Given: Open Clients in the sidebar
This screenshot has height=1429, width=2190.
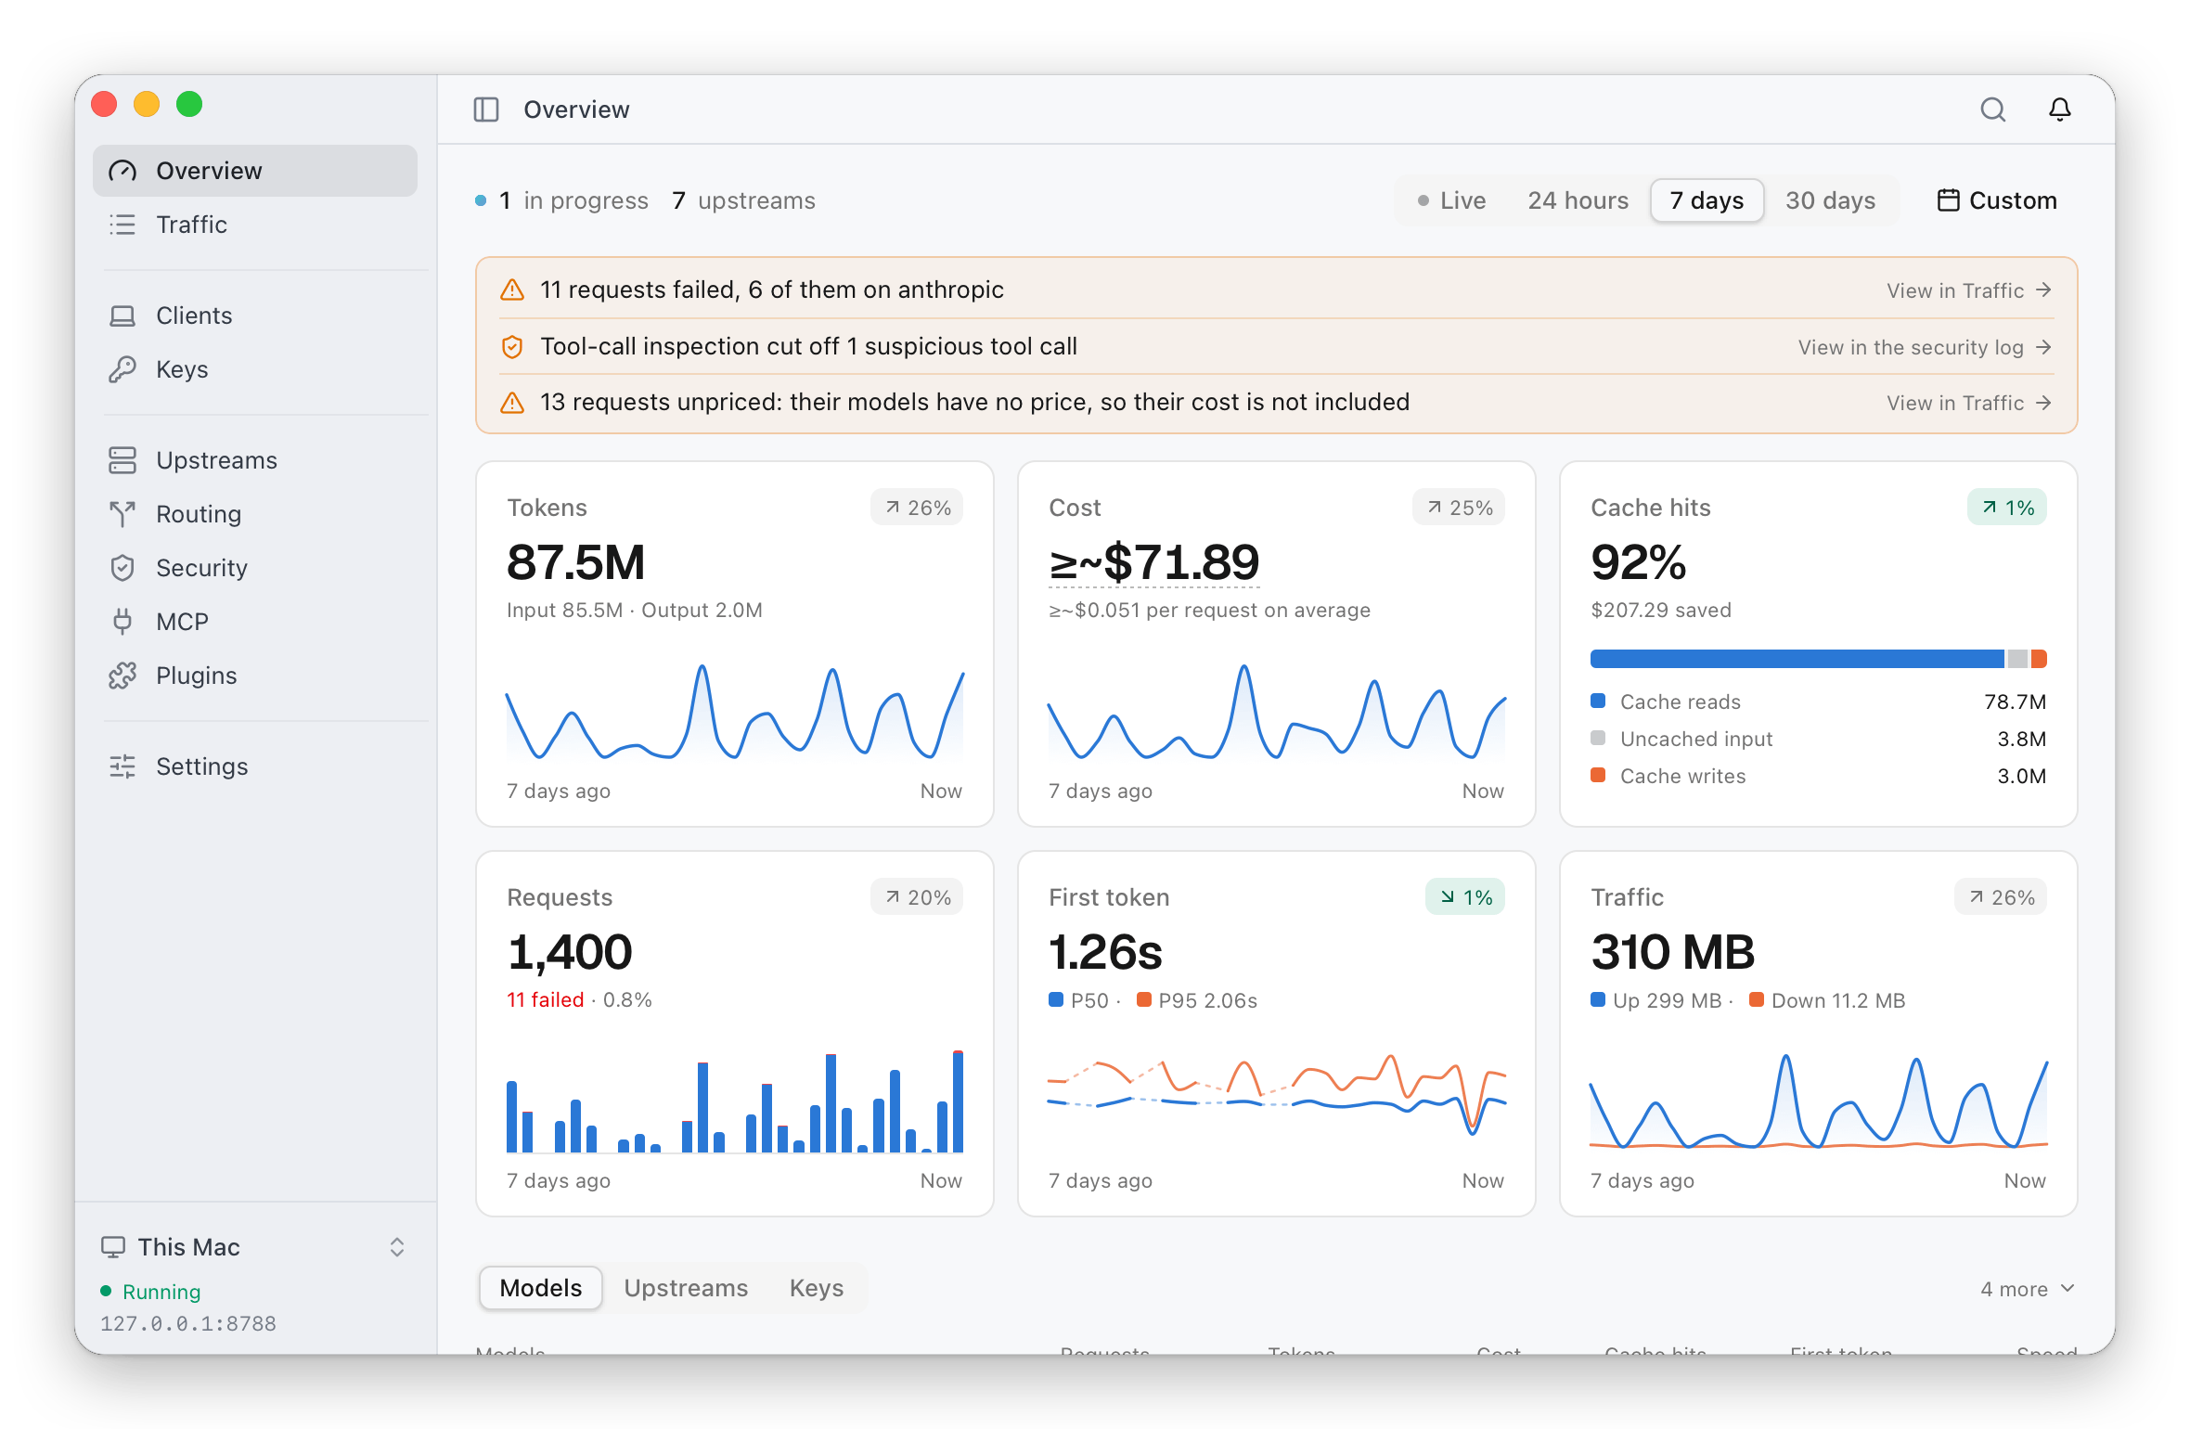Looking at the screenshot, I should click(255, 315).
